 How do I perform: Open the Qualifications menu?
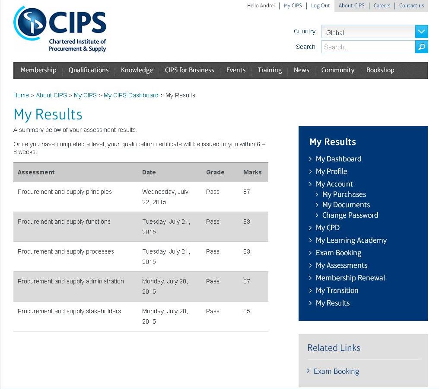pyautogui.click(x=89, y=70)
